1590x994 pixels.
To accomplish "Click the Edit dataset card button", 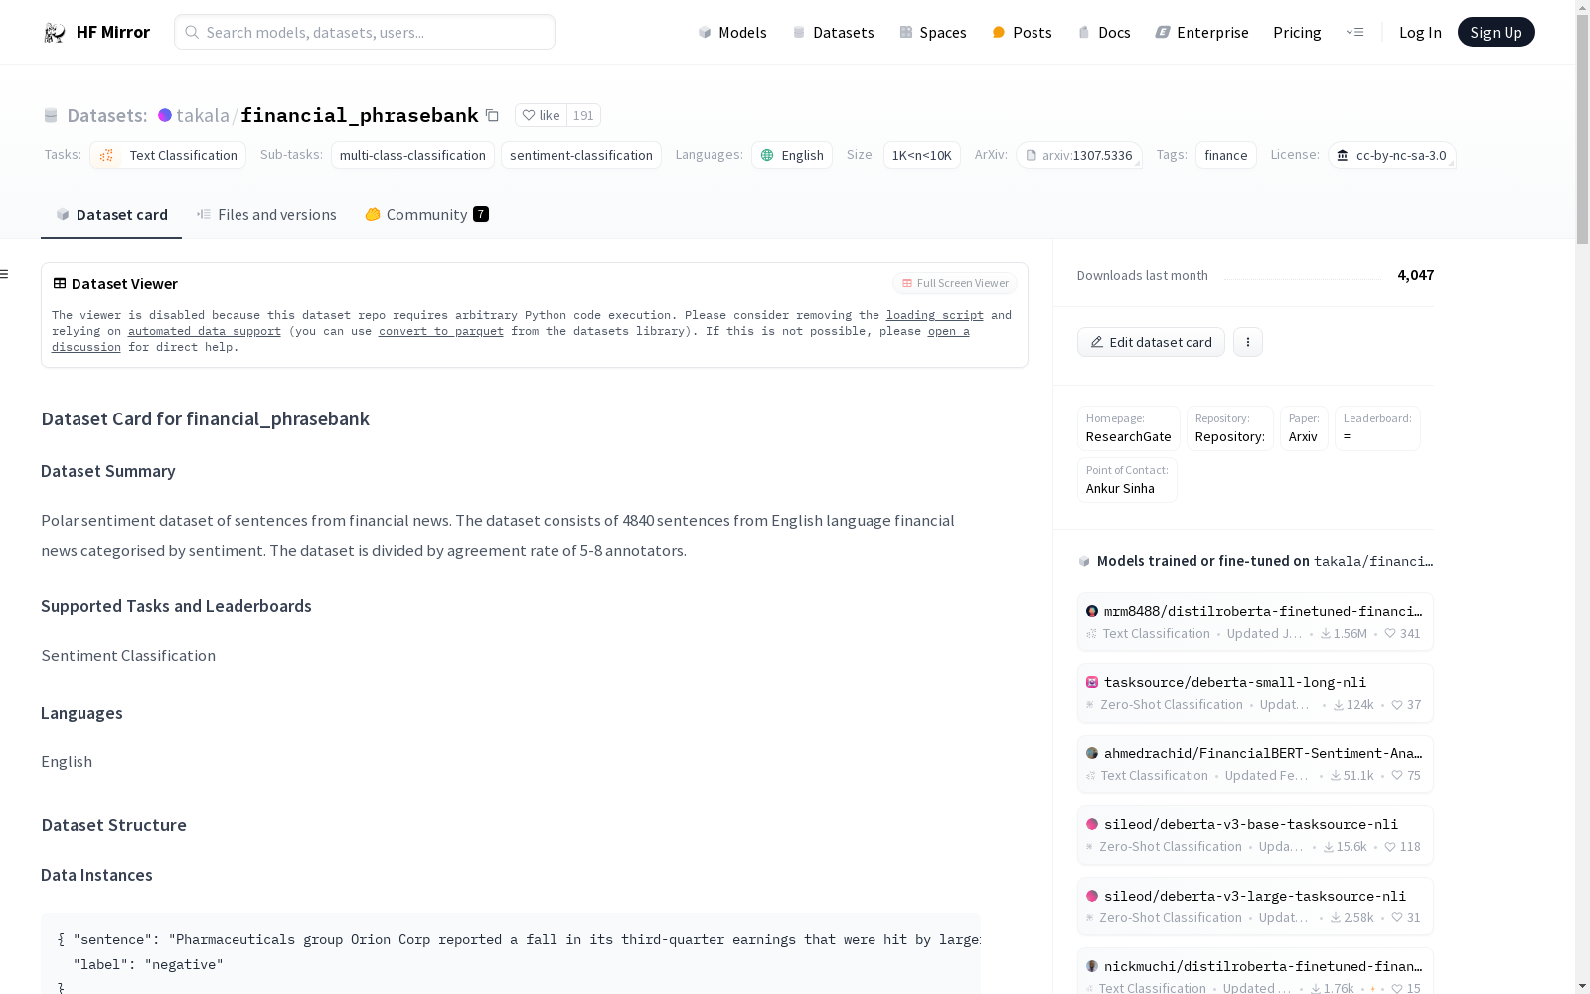I will (x=1151, y=342).
